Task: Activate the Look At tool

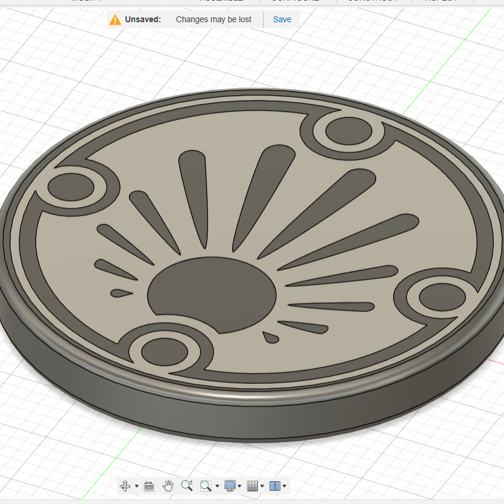Action: click(149, 486)
